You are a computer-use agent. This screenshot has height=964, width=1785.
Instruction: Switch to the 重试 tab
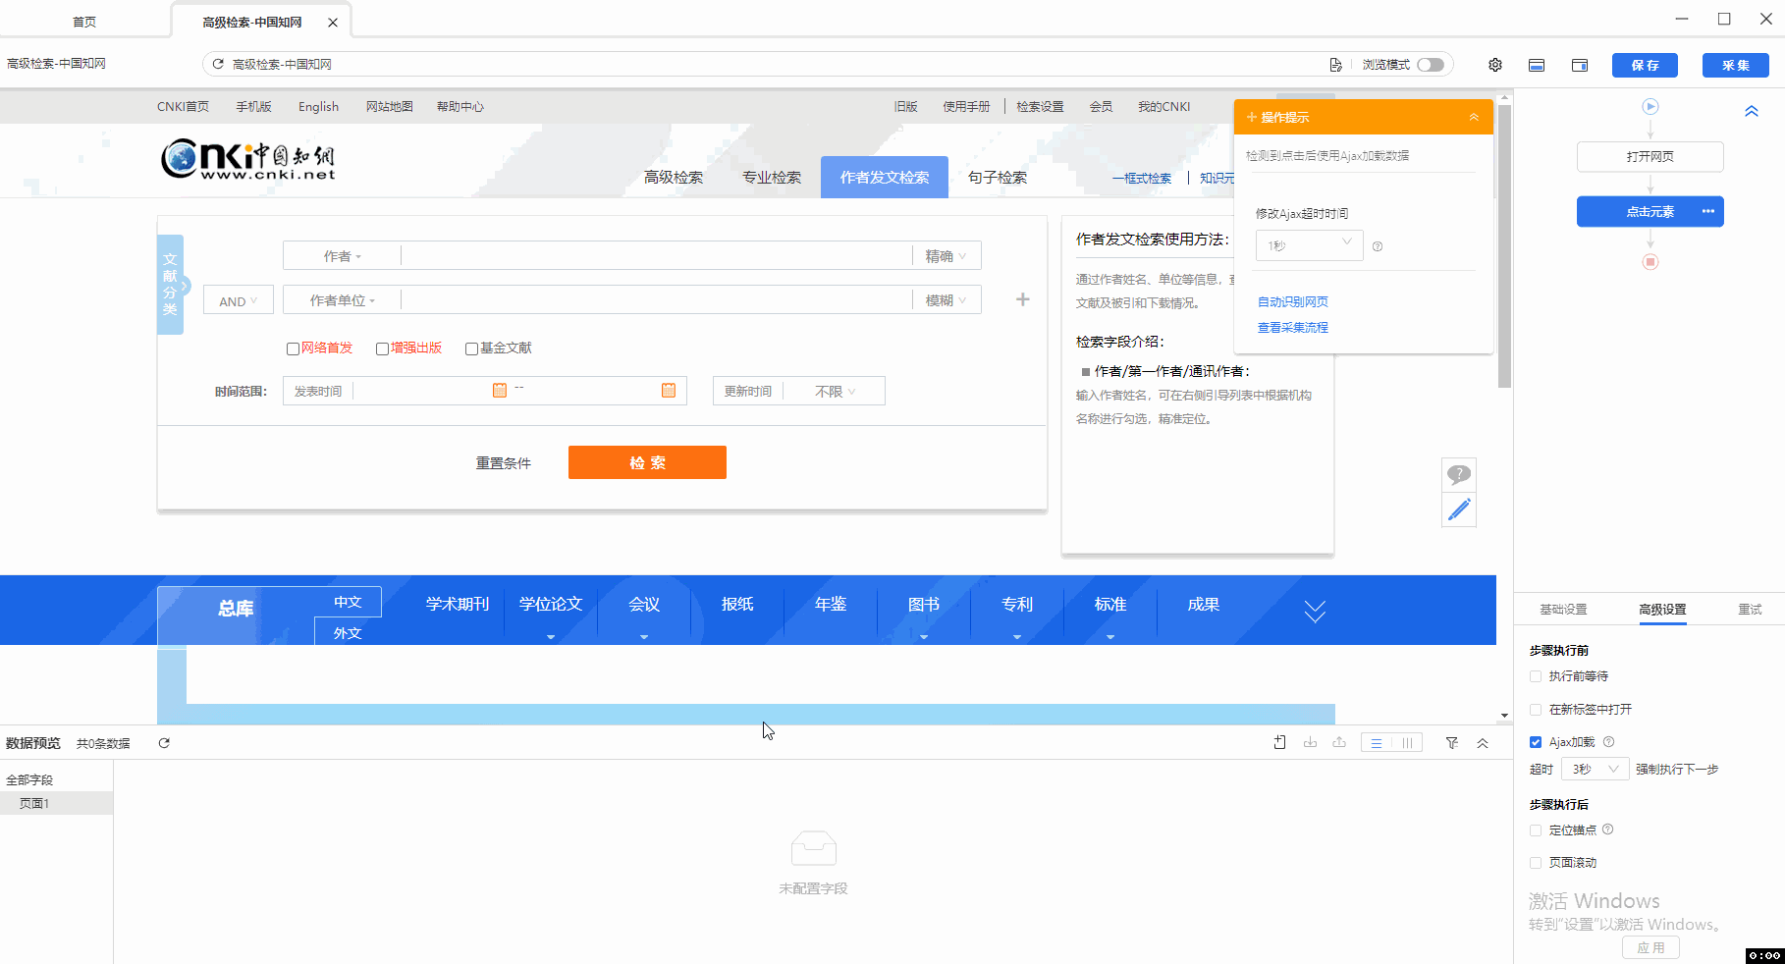click(1750, 610)
